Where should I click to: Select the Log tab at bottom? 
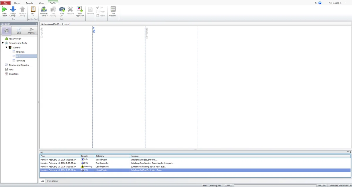click(x=42, y=181)
